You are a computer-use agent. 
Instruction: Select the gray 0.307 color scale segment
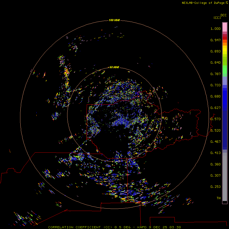point(225,176)
